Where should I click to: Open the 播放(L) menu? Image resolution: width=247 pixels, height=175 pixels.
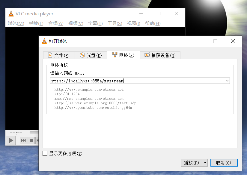point(36,23)
